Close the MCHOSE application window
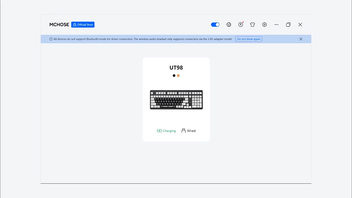The height and width of the screenshot is (198, 352). [300, 25]
